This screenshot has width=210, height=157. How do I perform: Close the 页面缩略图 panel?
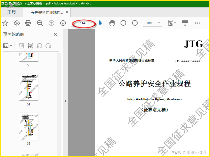(55, 34)
